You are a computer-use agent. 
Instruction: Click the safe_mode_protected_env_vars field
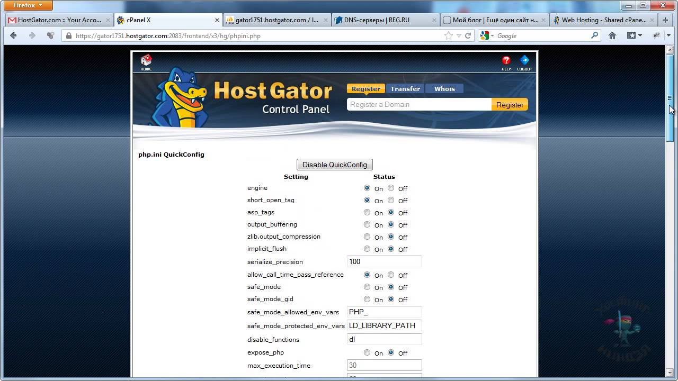(x=385, y=325)
